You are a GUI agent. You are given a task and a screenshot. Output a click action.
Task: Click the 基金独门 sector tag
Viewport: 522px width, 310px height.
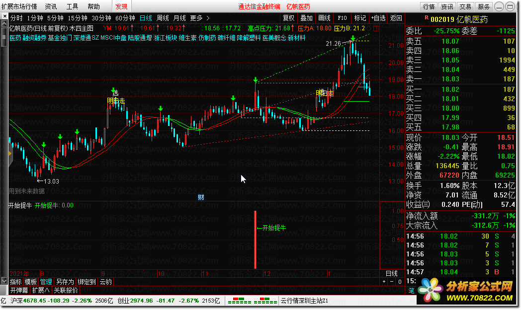coord(60,38)
